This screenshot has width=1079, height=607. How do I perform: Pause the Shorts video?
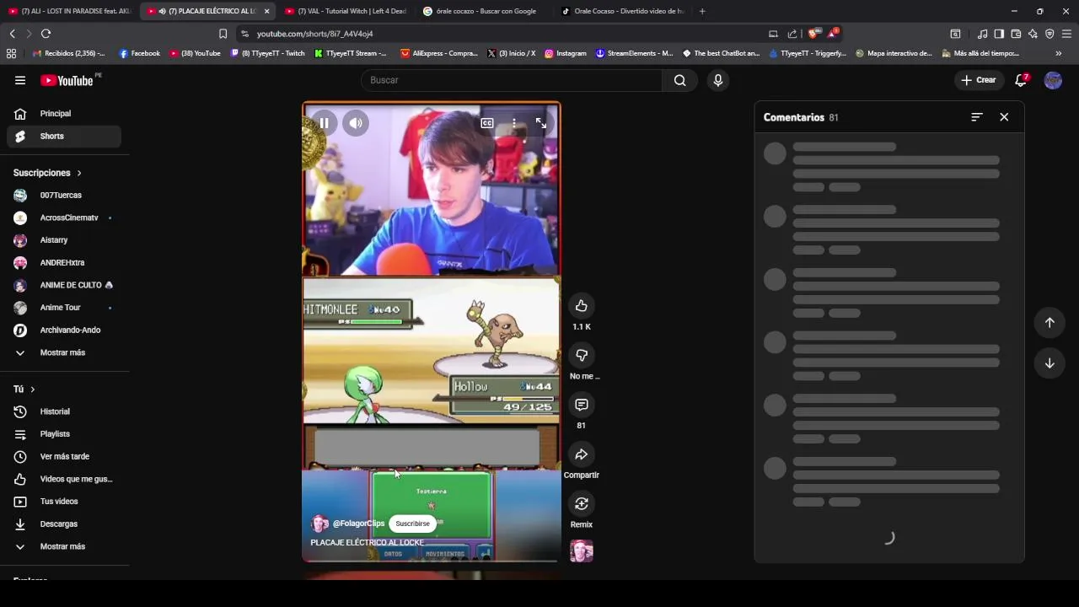coord(324,123)
